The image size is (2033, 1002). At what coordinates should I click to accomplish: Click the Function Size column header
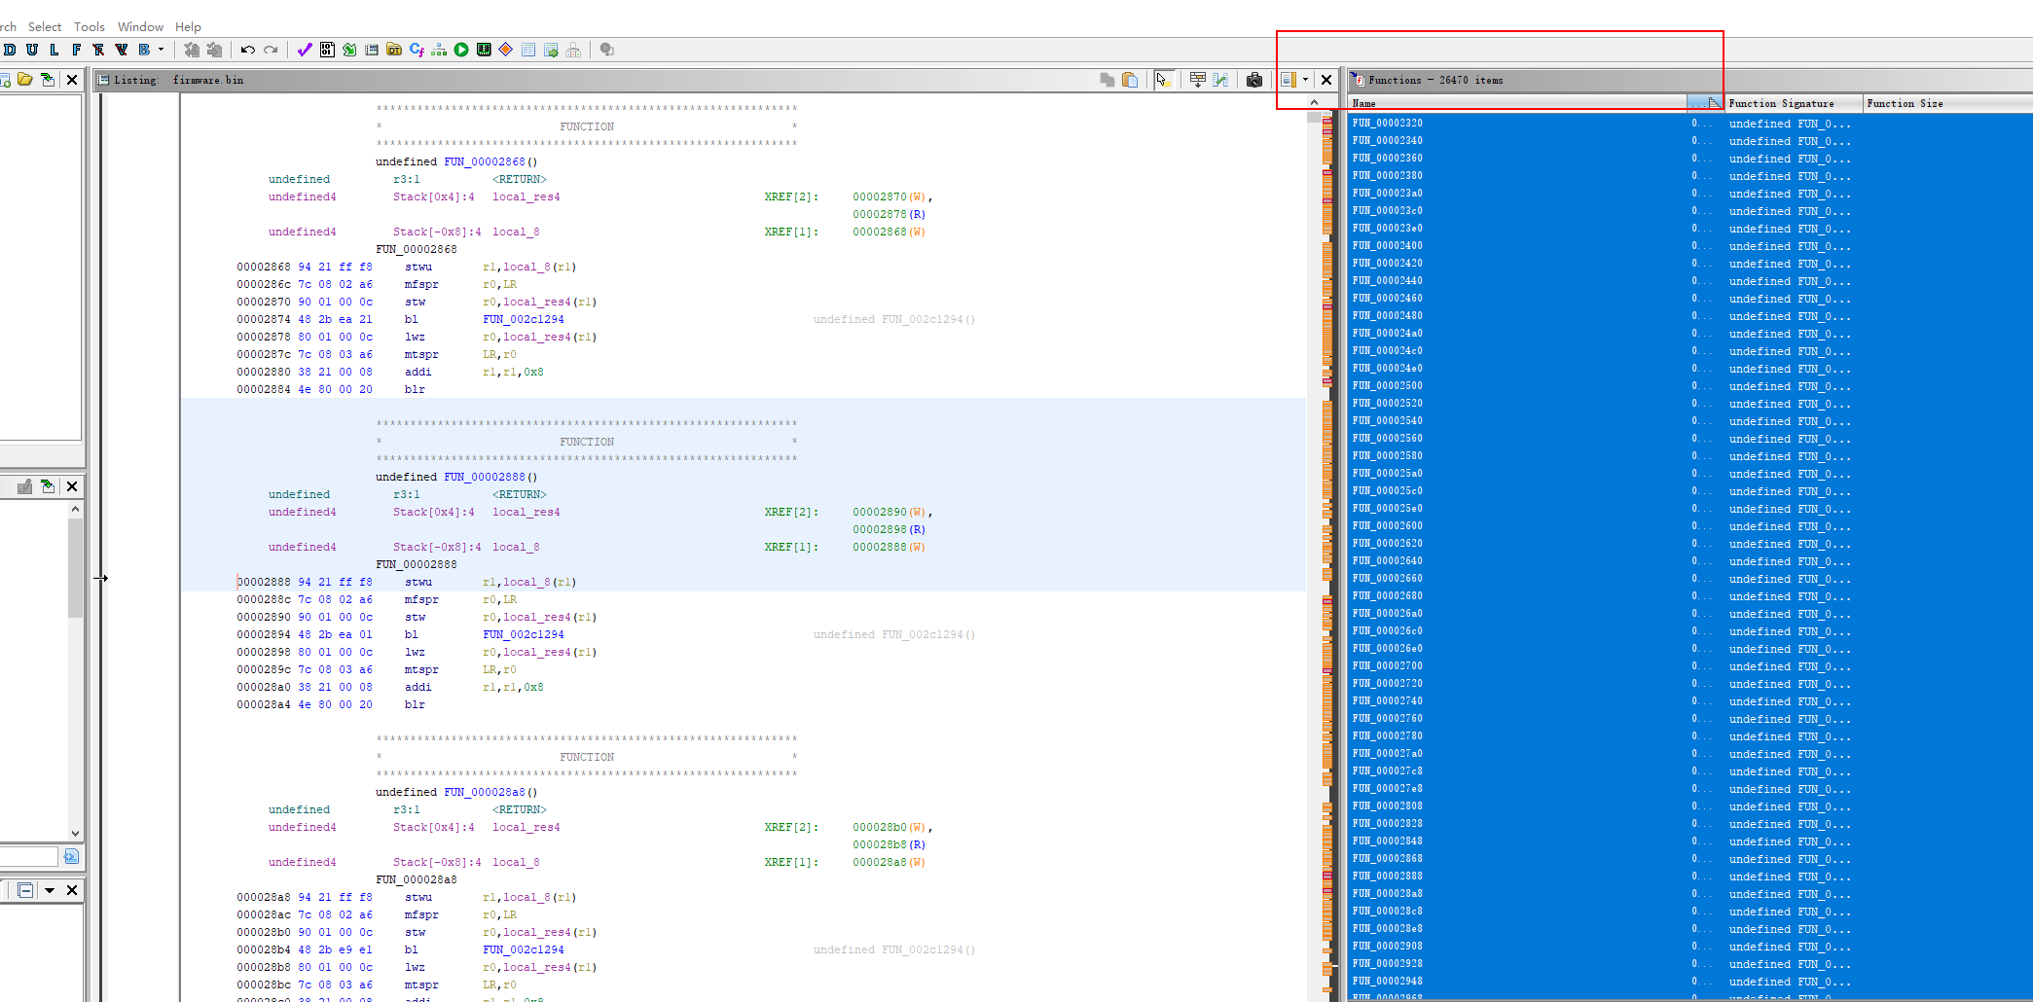(1948, 103)
